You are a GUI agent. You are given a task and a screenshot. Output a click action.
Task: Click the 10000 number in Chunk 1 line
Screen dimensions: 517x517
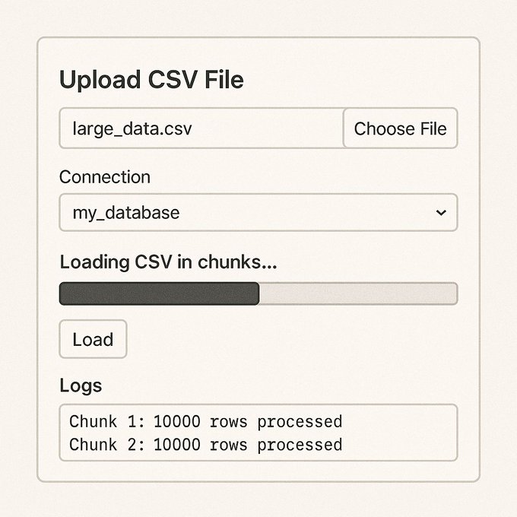click(176, 422)
